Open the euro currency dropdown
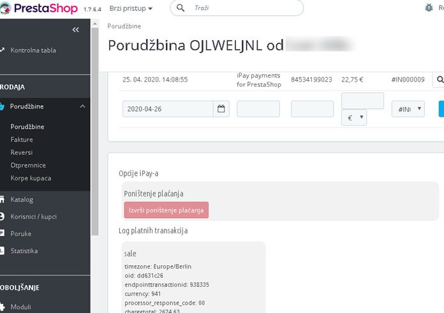Screen dimensions: 444x313 pos(354,117)
